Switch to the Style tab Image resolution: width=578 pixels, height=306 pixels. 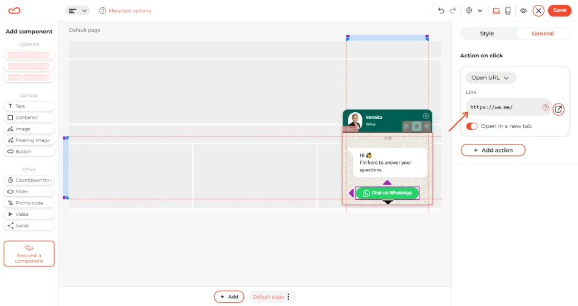point(487,34)
